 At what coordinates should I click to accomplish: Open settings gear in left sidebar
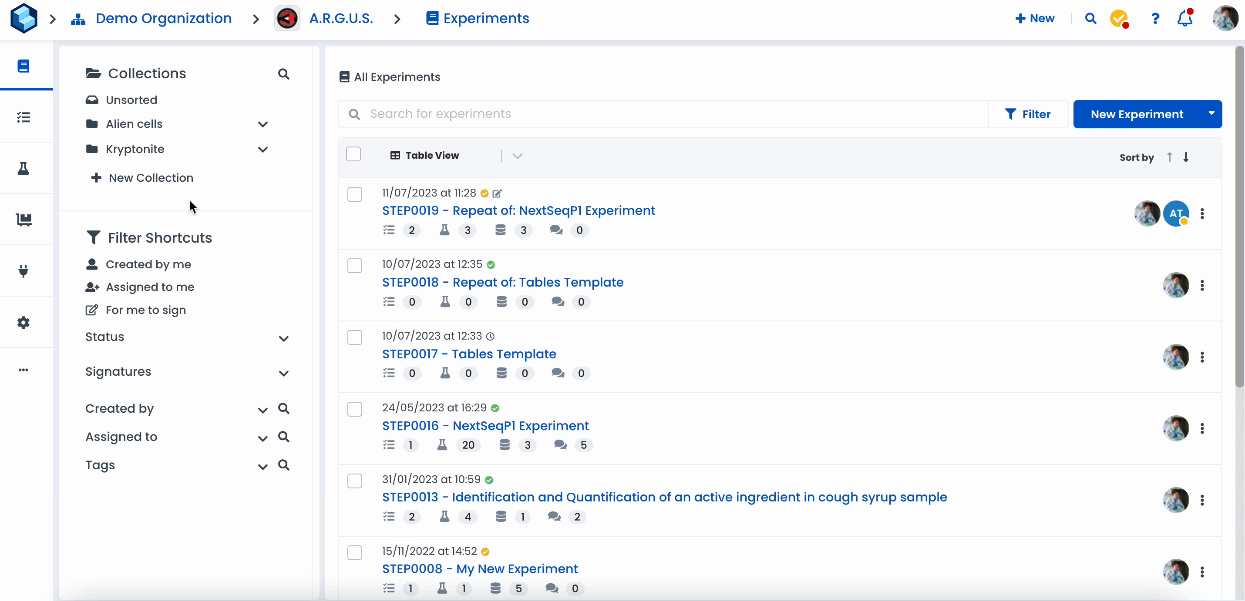(x=23, y=323)
